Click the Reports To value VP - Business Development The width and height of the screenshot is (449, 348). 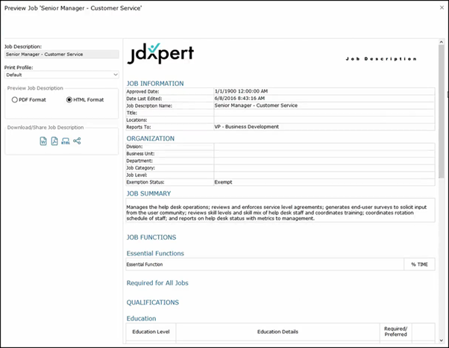(246, 127)
